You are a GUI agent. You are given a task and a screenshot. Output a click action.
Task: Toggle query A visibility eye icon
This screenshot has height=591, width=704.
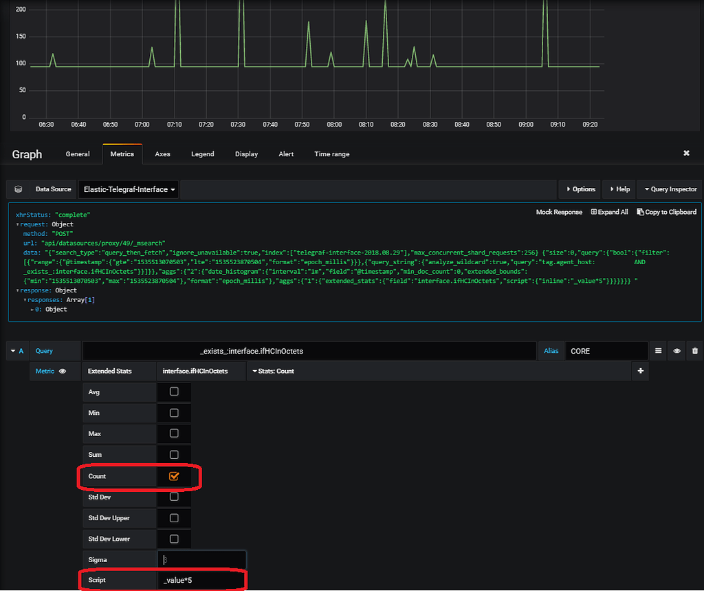[676, 351]
